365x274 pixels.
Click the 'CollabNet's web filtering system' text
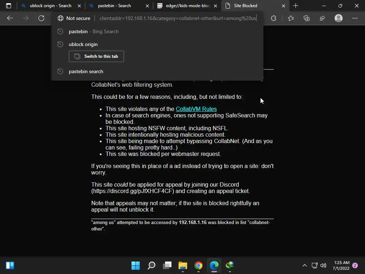(132, 85)
